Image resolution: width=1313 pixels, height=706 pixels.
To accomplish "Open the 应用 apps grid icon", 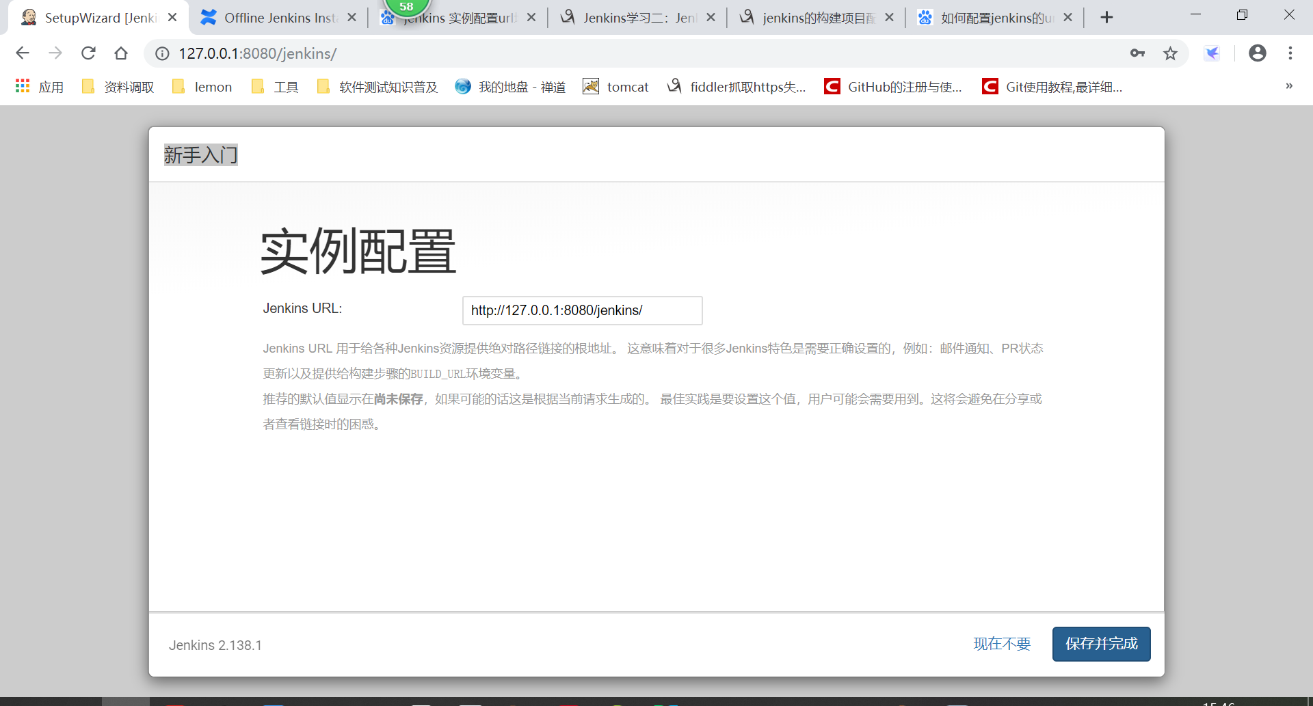I will click(22, 86).
